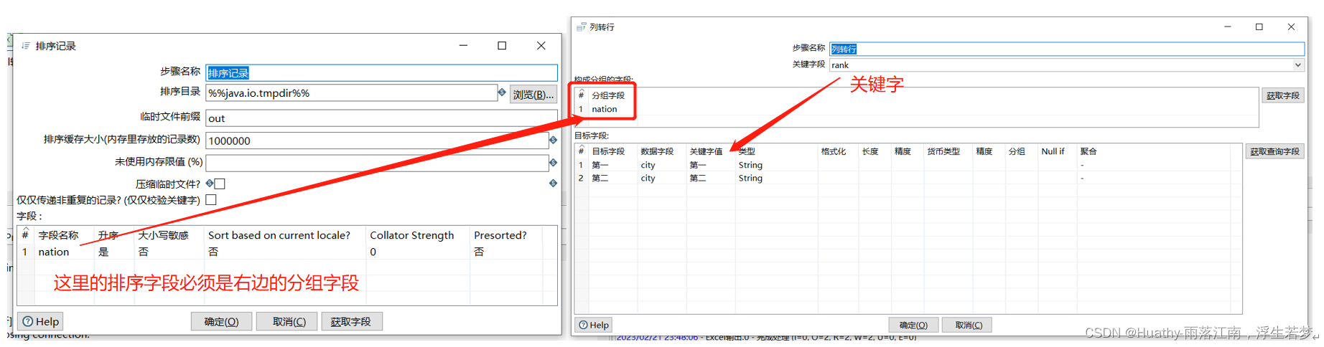
Task: Click the 浏览(B)... button
Action: pyautogui.click(x=533, y=94)
